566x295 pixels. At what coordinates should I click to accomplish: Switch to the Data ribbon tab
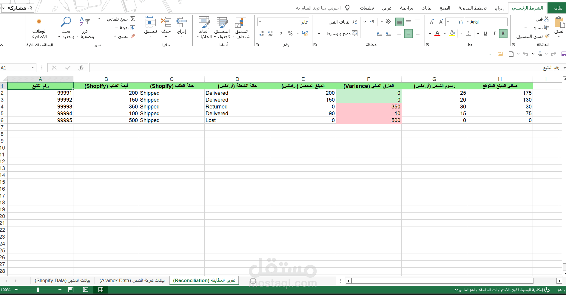[426, 8]
